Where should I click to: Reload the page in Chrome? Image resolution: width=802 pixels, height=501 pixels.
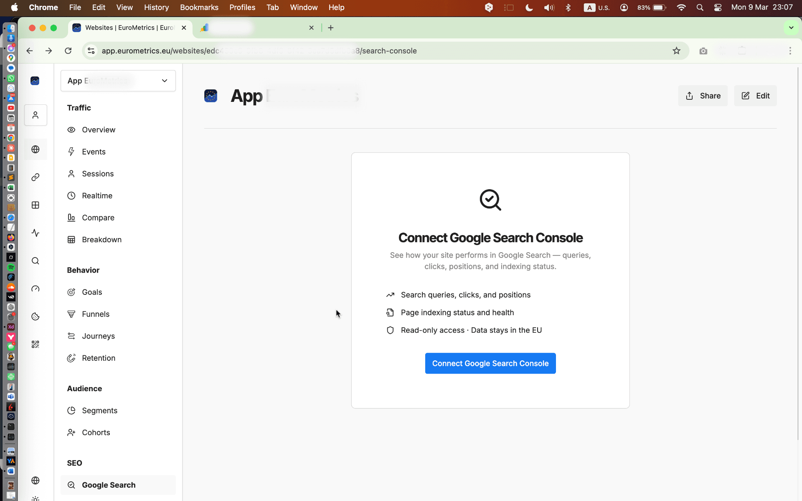tap(68, 51)
